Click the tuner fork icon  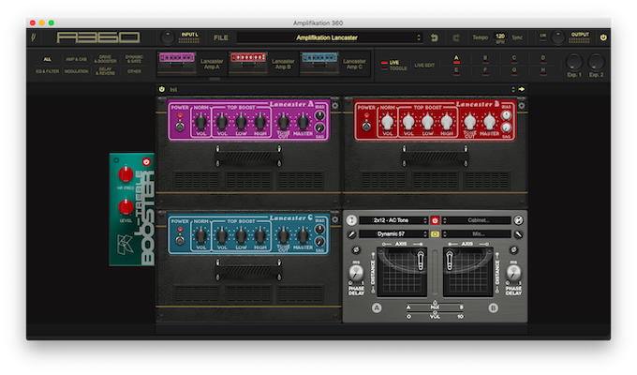pos(34,37)
